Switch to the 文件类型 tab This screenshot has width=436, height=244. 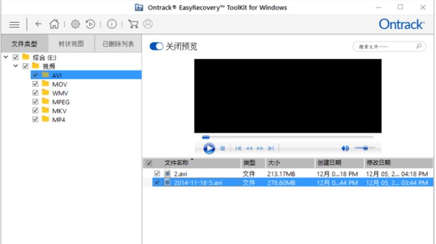pos(24,44)
